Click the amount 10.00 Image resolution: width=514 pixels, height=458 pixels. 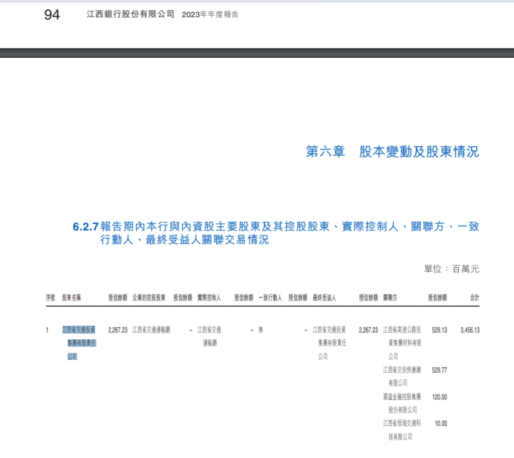coord(441,424)
